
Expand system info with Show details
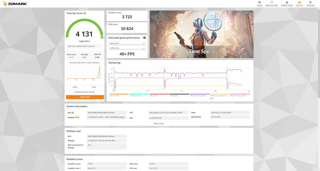click(x=159, y=123)
